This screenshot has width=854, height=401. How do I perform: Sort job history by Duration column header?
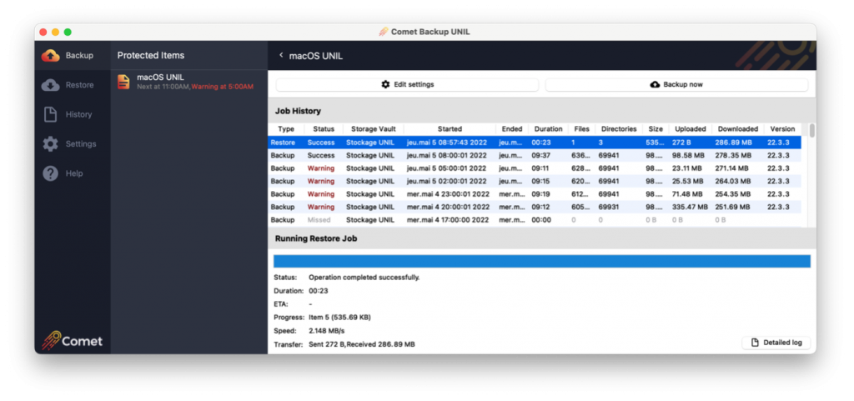coord(548,129)
